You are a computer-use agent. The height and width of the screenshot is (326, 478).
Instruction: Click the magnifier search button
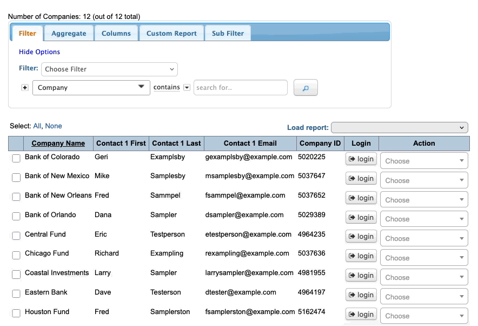click(x=306, y=88)
